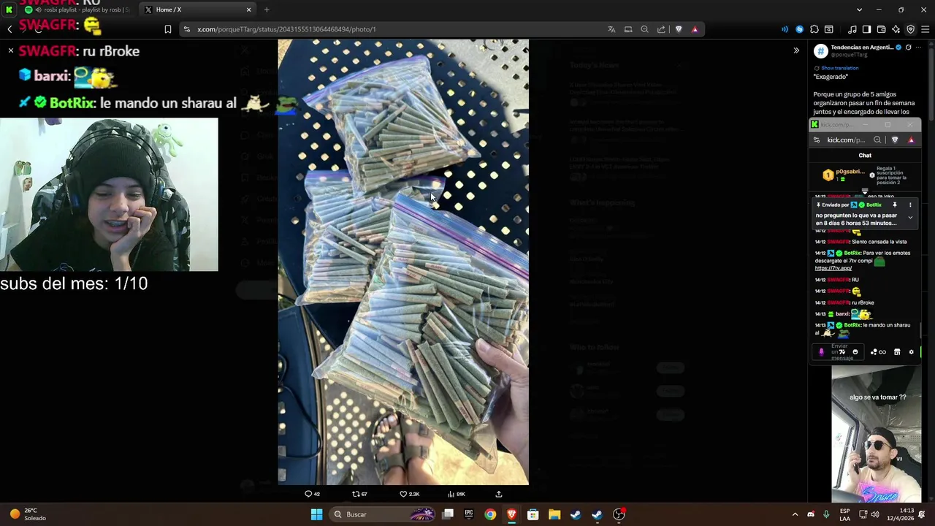
Task: Click the Buscar taskbar search box
Action: click(x=383, y=514)
